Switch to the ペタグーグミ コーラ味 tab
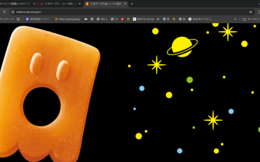This screenshot has width=260, height=162. point(60,4)
